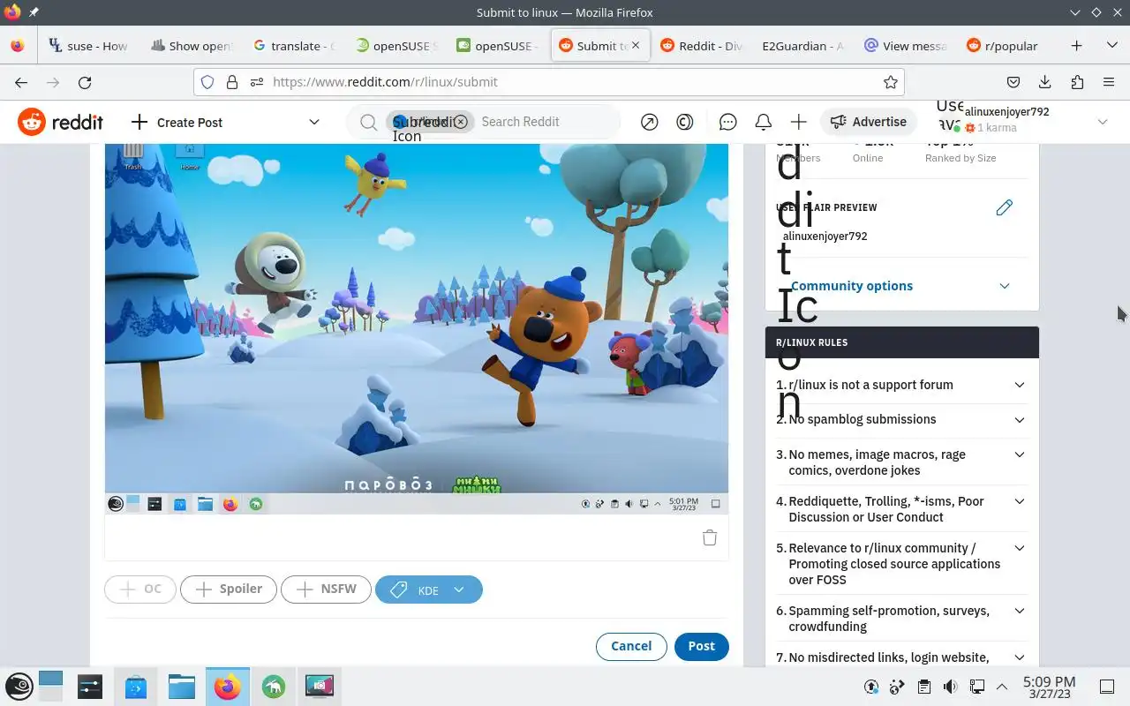Close the Submit to linux tab

coord(635,46)
